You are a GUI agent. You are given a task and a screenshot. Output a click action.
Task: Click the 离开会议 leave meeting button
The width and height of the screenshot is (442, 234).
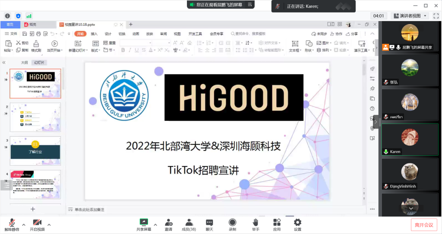(423, 225)
